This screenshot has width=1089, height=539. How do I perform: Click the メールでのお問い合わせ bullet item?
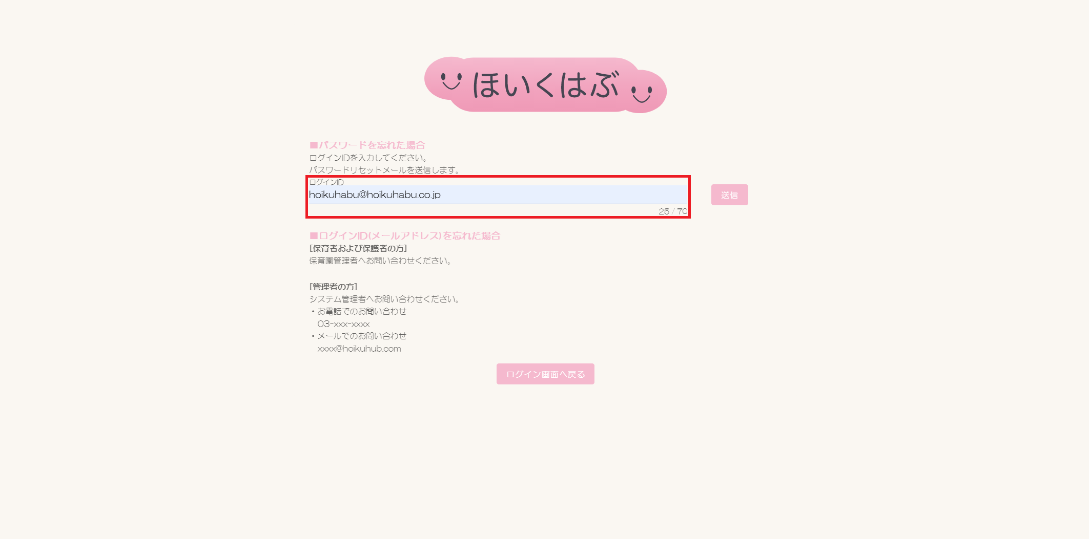click(x=358, y=336)
